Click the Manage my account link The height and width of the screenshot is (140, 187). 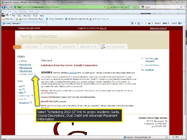[x=158, y=28]
